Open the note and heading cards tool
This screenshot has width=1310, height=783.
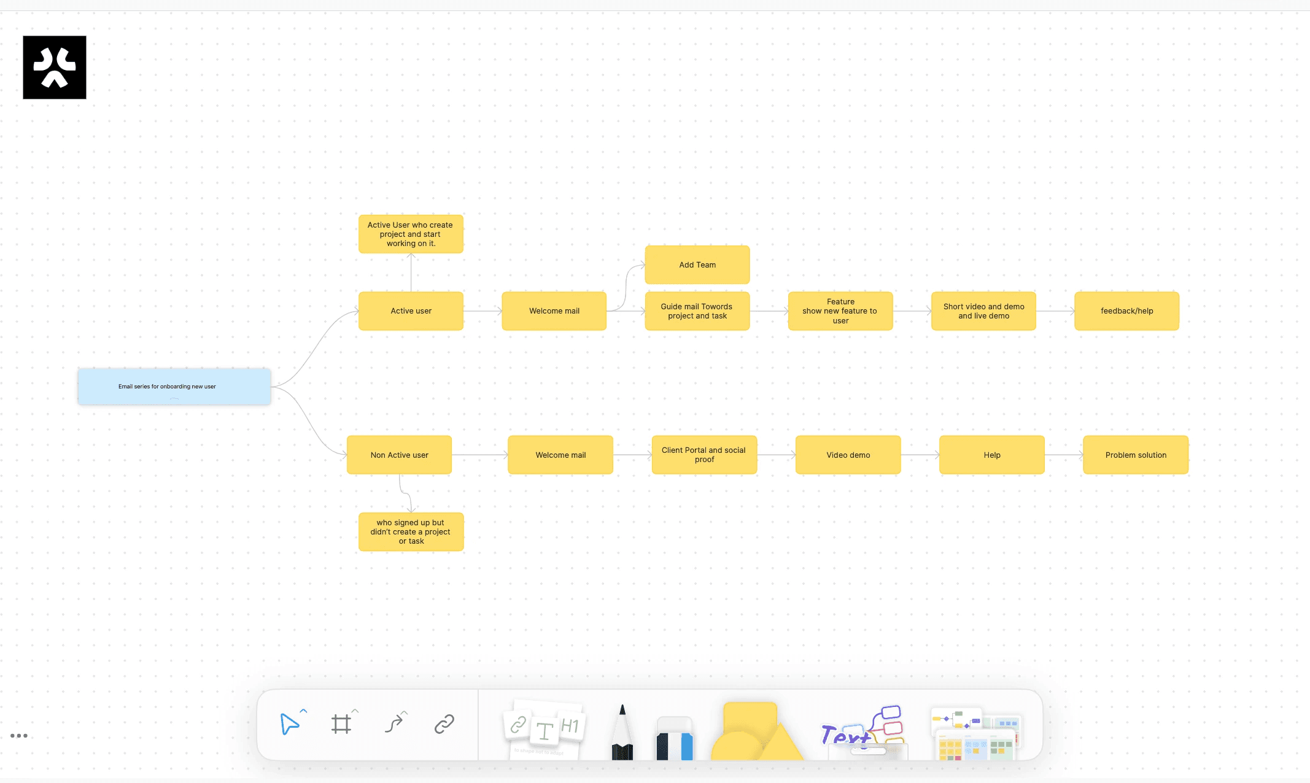point(544,729)
